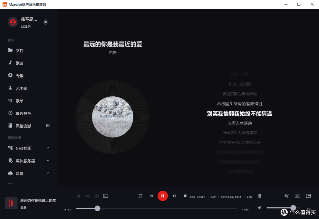The image size is (319, 219).
Task: Click the total duration 4:03
Action: pyautogui.click(x=245, y=210)
